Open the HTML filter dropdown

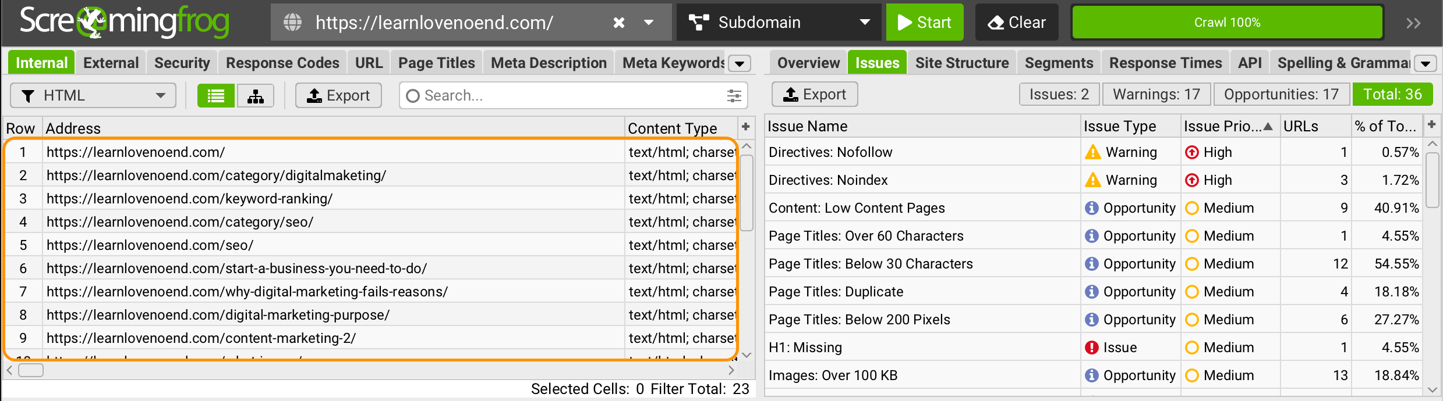click(93, 95)
